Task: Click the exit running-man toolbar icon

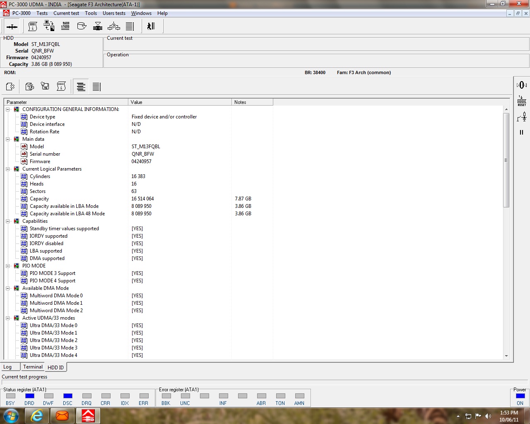Action: pos(151,26)
